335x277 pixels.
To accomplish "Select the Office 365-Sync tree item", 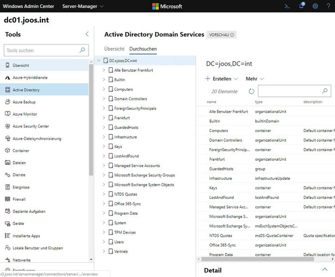I will 127,204.
